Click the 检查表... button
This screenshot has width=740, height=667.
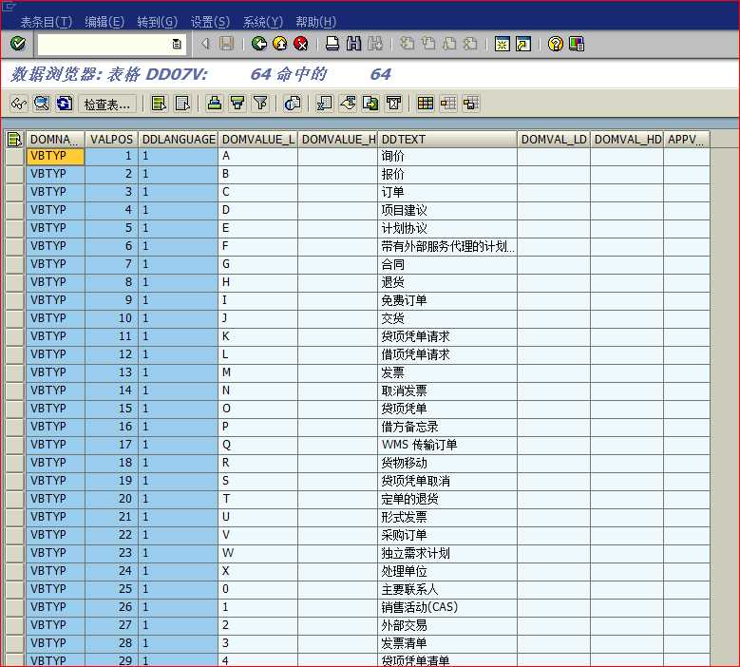[107, 104]
